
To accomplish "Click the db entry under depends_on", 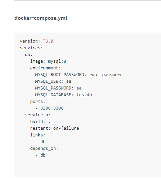I will [x=43, y=155].
